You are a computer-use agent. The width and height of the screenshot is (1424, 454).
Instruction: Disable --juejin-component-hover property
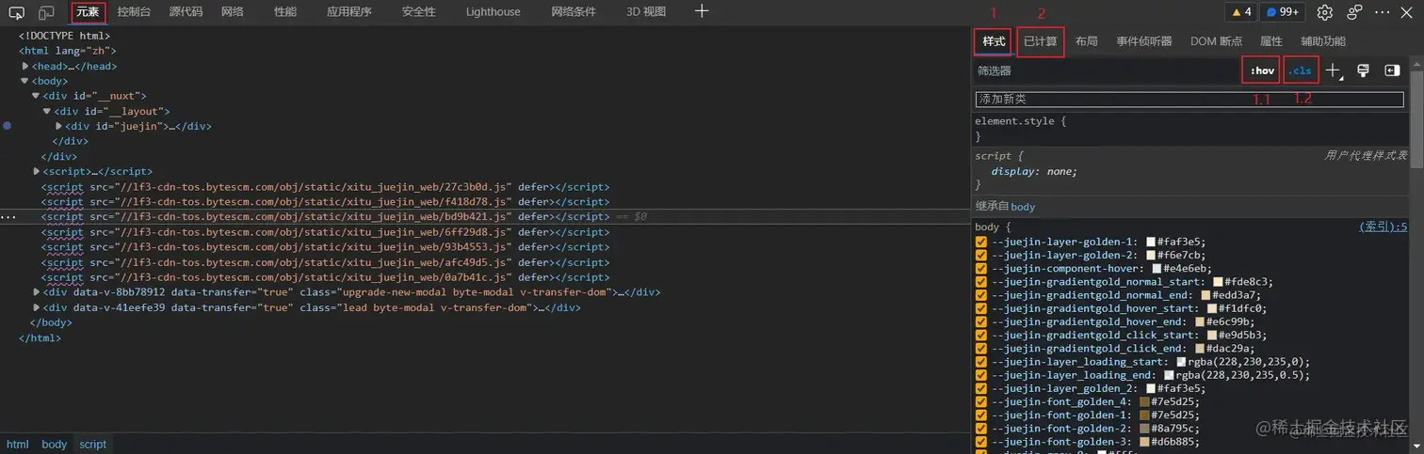[981, 268]
